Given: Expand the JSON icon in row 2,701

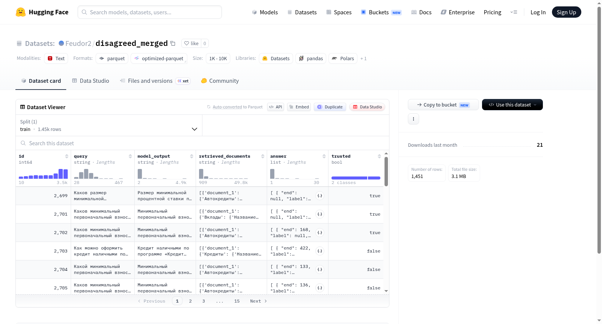Looking at the screenshot, I should point(320,214).
